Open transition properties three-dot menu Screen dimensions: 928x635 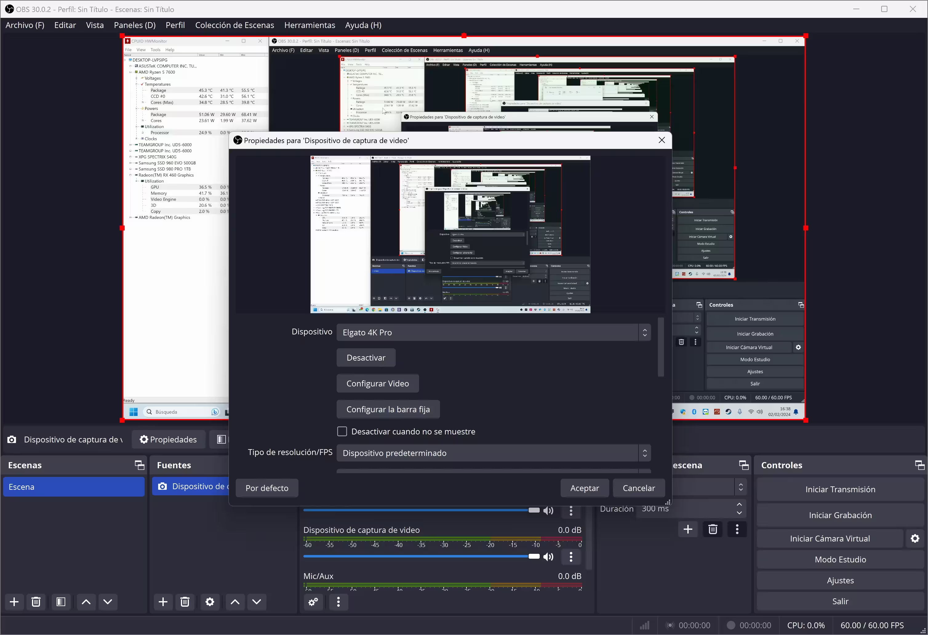737,529
